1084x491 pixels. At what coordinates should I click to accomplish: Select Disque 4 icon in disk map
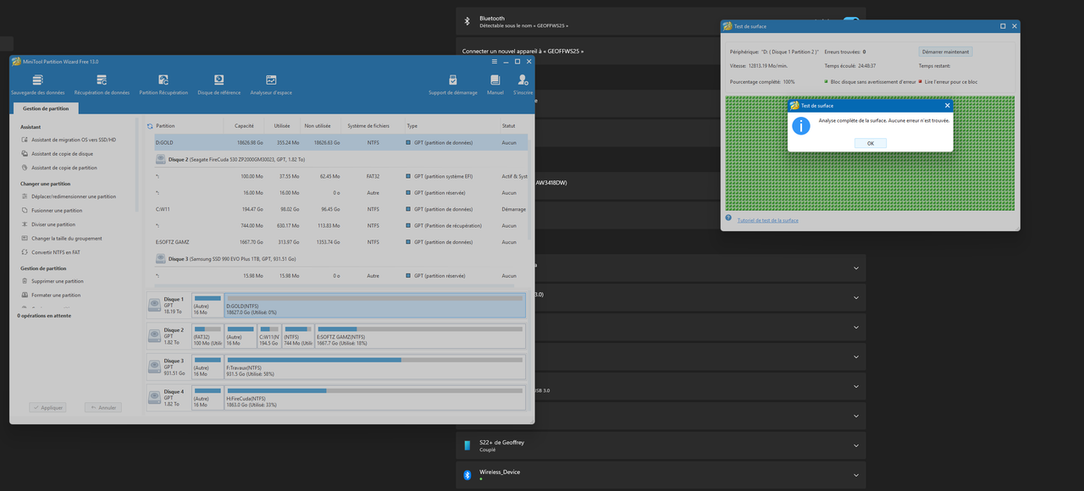154,397
